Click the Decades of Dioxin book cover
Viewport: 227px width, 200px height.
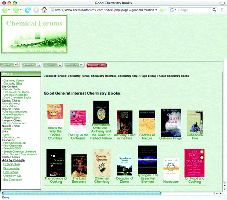tap(124, 165)
